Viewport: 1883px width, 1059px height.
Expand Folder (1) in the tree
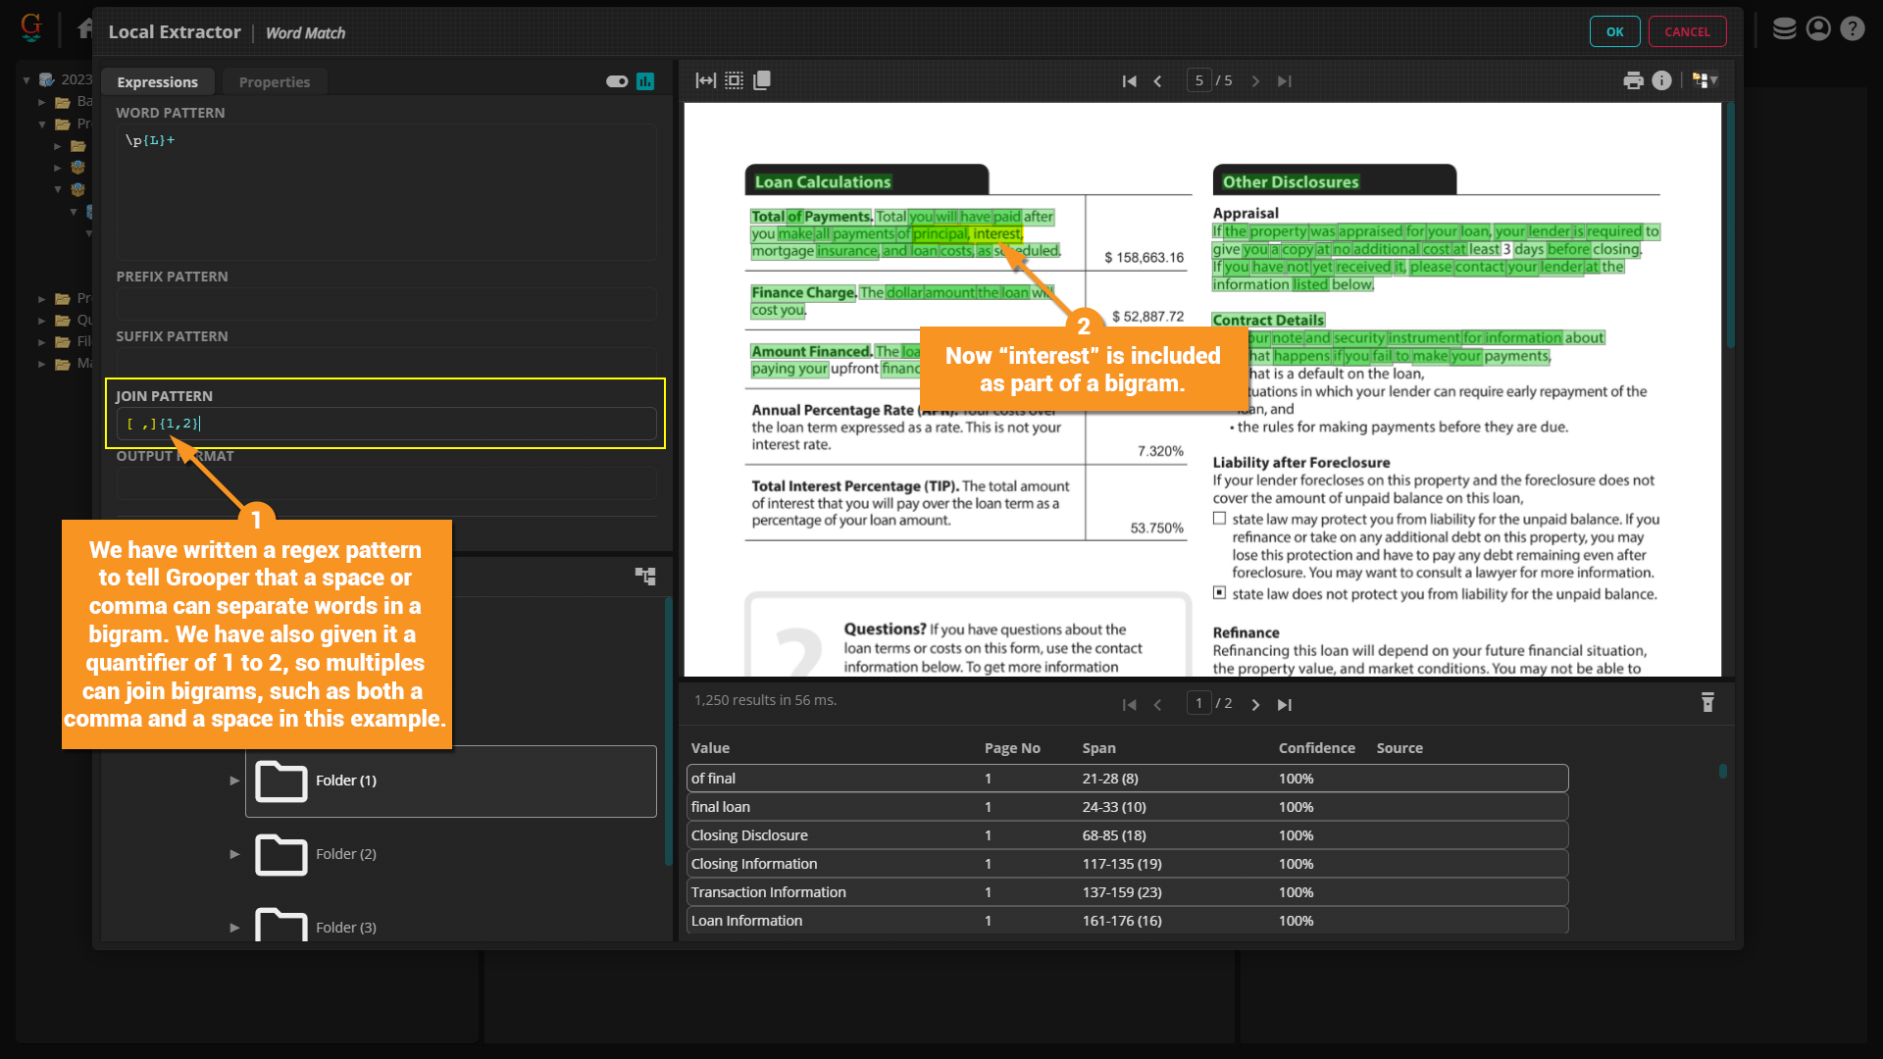pyautogui.click(x=234, y=781)
